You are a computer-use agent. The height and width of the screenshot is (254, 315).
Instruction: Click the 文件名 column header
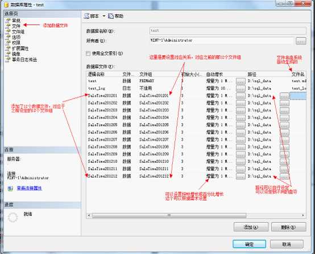[298, 74]
